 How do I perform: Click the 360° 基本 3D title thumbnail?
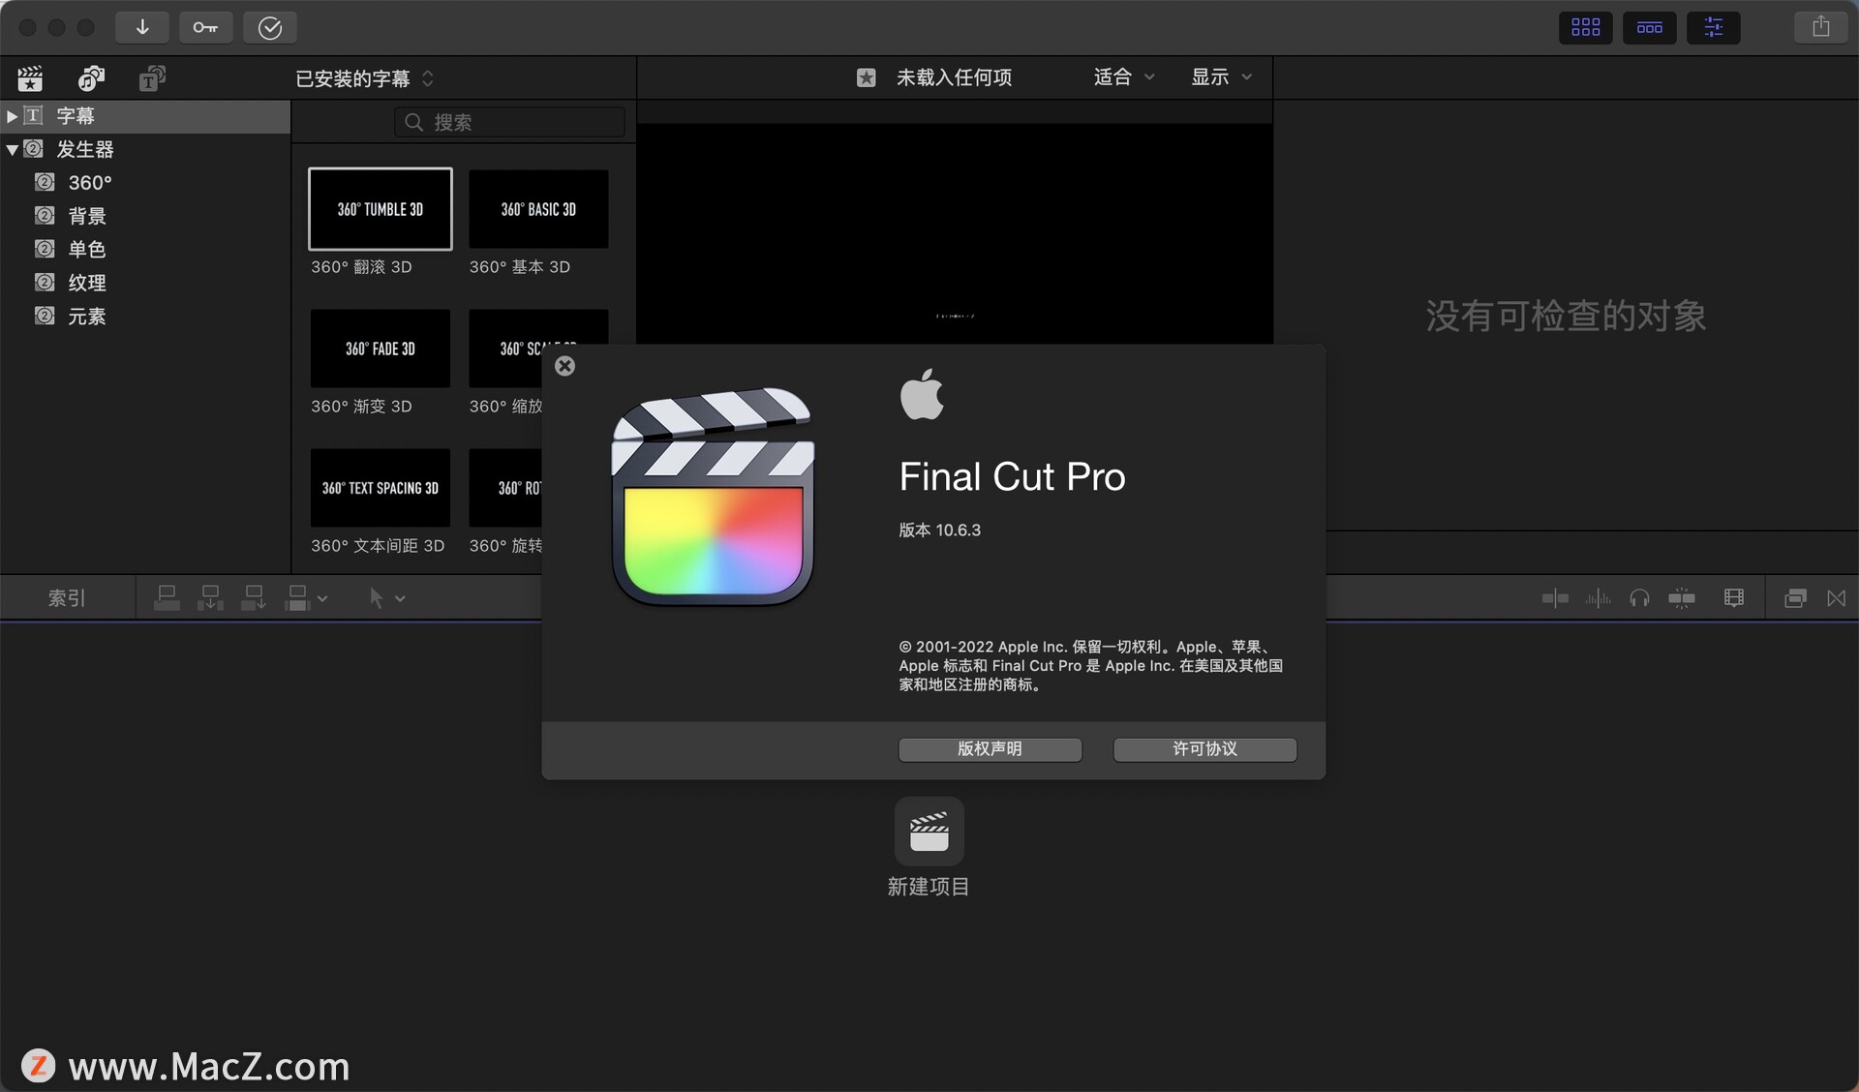point(537,209)
